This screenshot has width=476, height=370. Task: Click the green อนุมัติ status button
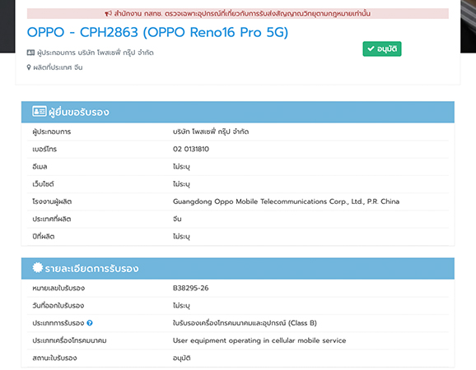[382, 49]
